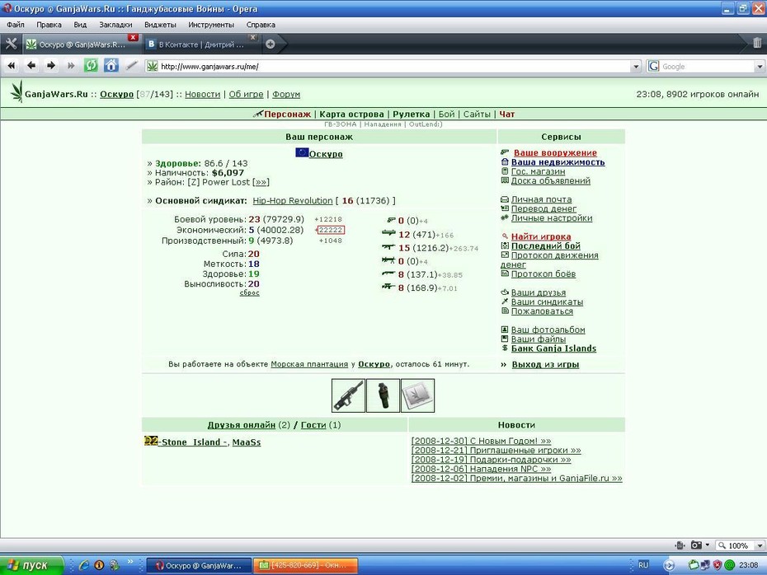Click the fast-forward navigation button
Image resolution: width=767 pixels, height=575 pixels.
pyautogui.click(x=70, y=65)
